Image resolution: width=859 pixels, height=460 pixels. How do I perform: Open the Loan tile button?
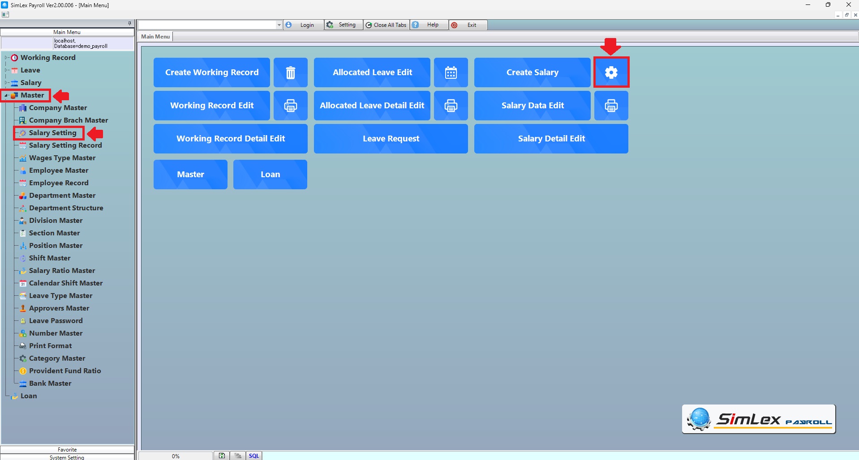click(270, 175)
